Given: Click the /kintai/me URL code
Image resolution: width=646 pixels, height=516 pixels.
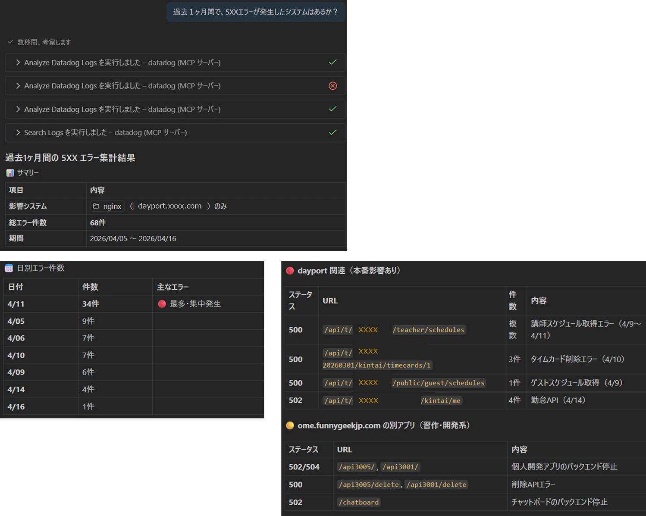Looking at the screenshot, I should (441, 400).
